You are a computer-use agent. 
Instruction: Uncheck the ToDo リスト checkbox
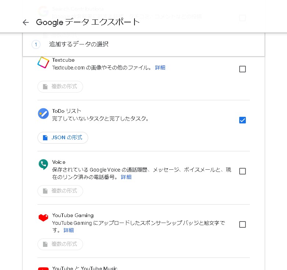(x=243, y=120)
